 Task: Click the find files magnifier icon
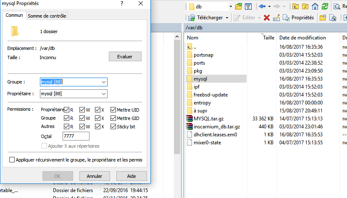(337, 6)
